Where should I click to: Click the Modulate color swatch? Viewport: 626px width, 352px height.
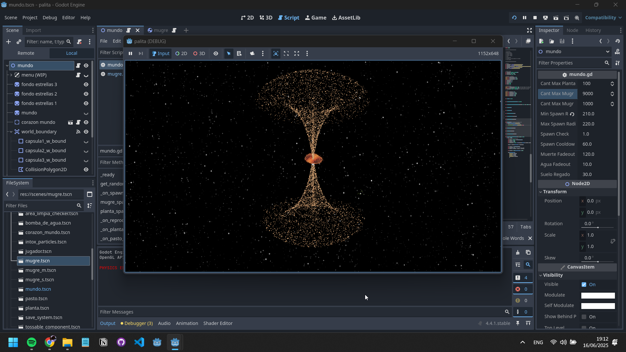click(598, 295)
